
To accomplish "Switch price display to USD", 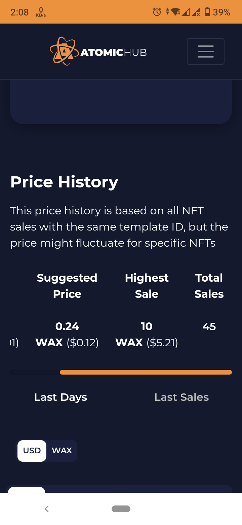I will [32, 451].
